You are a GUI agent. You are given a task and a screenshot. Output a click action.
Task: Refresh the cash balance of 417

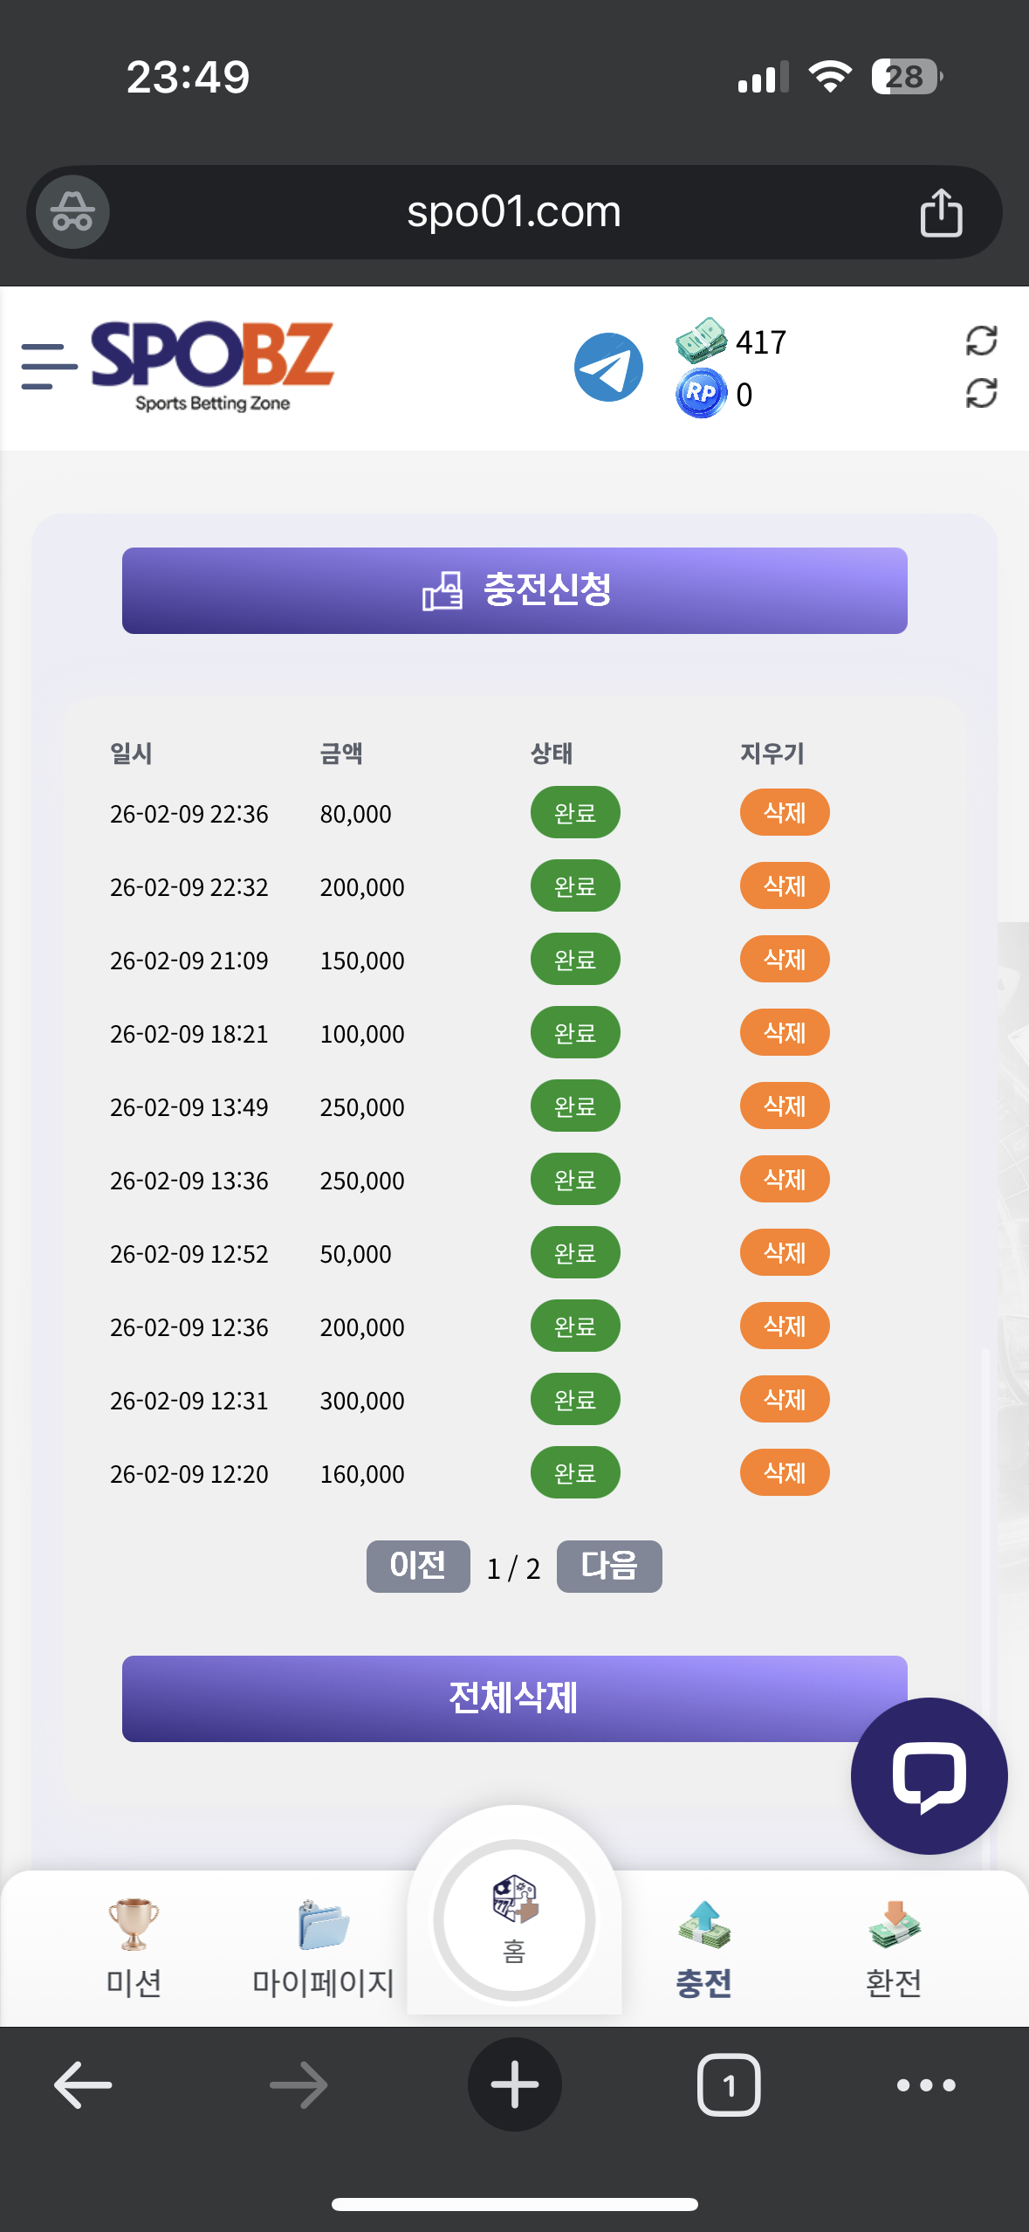point(981,341)
